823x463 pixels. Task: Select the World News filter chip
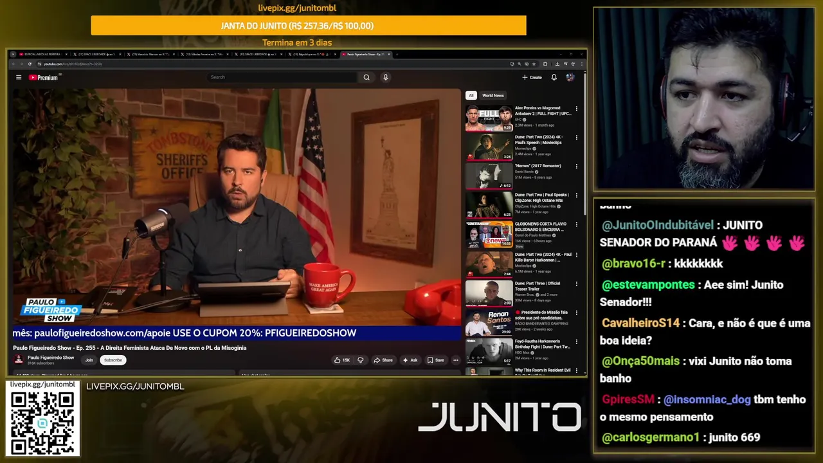(x=493, y=95)
